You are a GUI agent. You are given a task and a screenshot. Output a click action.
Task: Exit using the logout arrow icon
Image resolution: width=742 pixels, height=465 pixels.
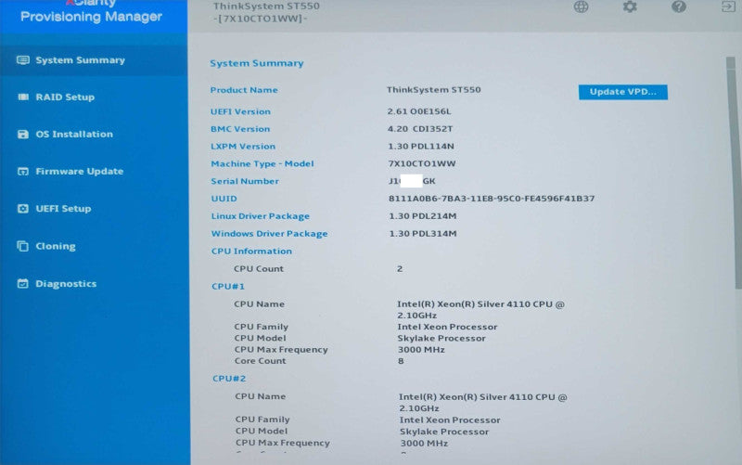pyautogui.click(x=728, y=6)
